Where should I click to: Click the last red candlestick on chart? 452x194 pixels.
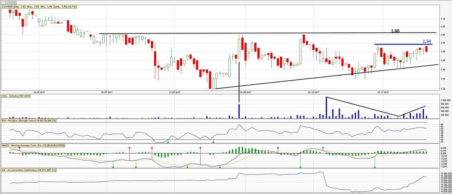click(427, 49)
